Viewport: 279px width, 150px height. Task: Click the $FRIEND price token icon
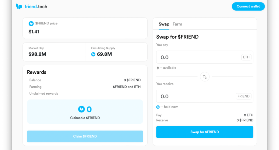point(31,23)
